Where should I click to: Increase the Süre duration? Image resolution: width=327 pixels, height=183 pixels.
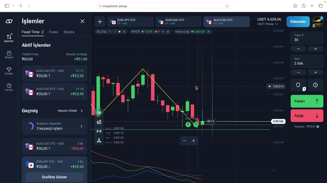click(316, 72)
